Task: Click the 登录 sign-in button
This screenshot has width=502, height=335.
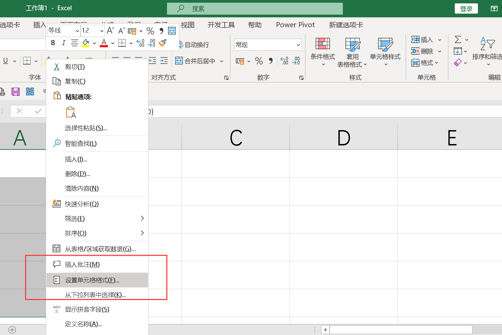Action: click(466, 8)
